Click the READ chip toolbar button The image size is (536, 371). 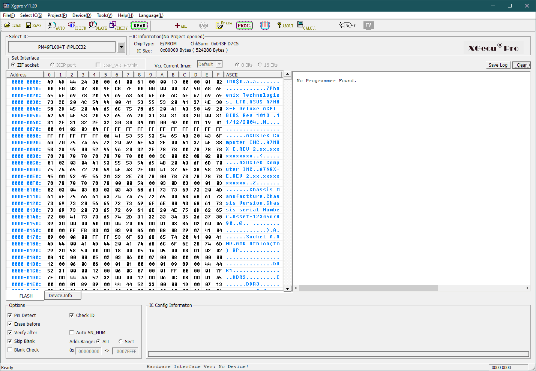pyautogui.click(x=139, y=25)
